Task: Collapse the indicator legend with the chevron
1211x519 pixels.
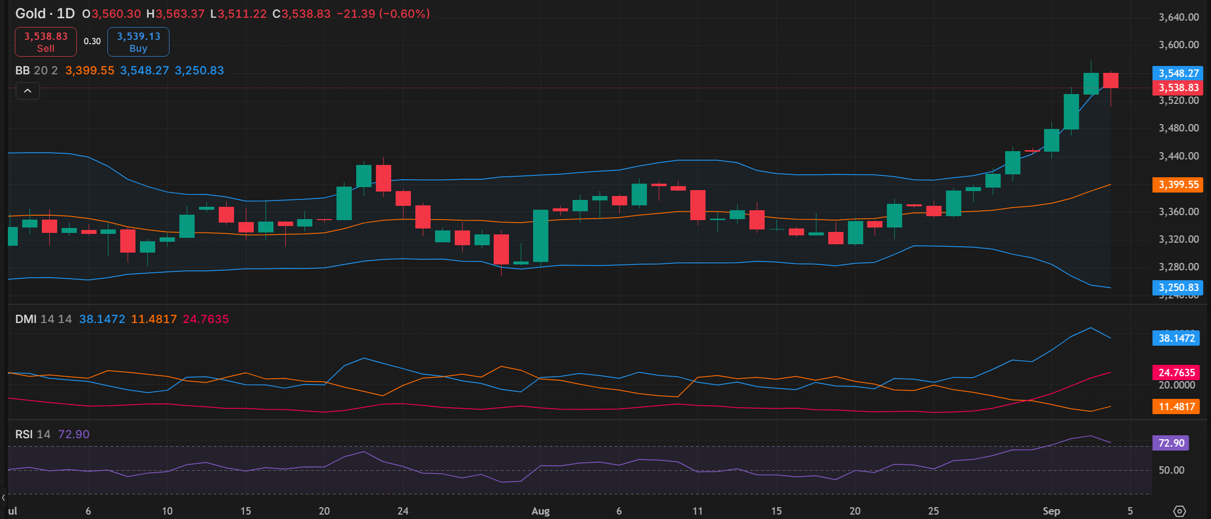Action: 28,91
